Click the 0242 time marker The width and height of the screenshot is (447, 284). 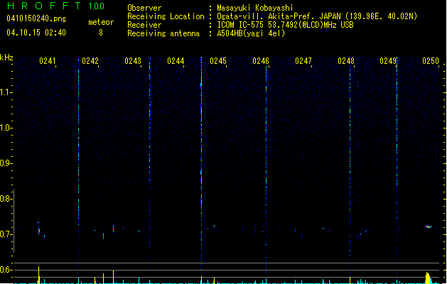coord(90,61)
